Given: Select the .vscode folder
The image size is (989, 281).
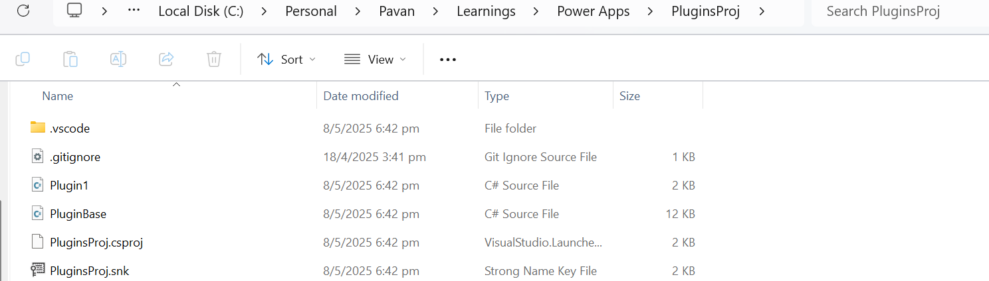Looking at the screenshot, I should coord(69,129).
